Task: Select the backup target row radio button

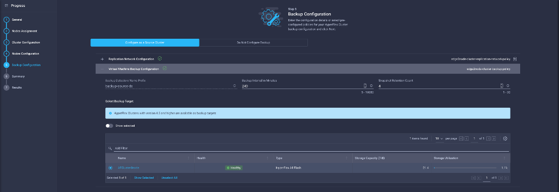Action: (x=111, y=168)
